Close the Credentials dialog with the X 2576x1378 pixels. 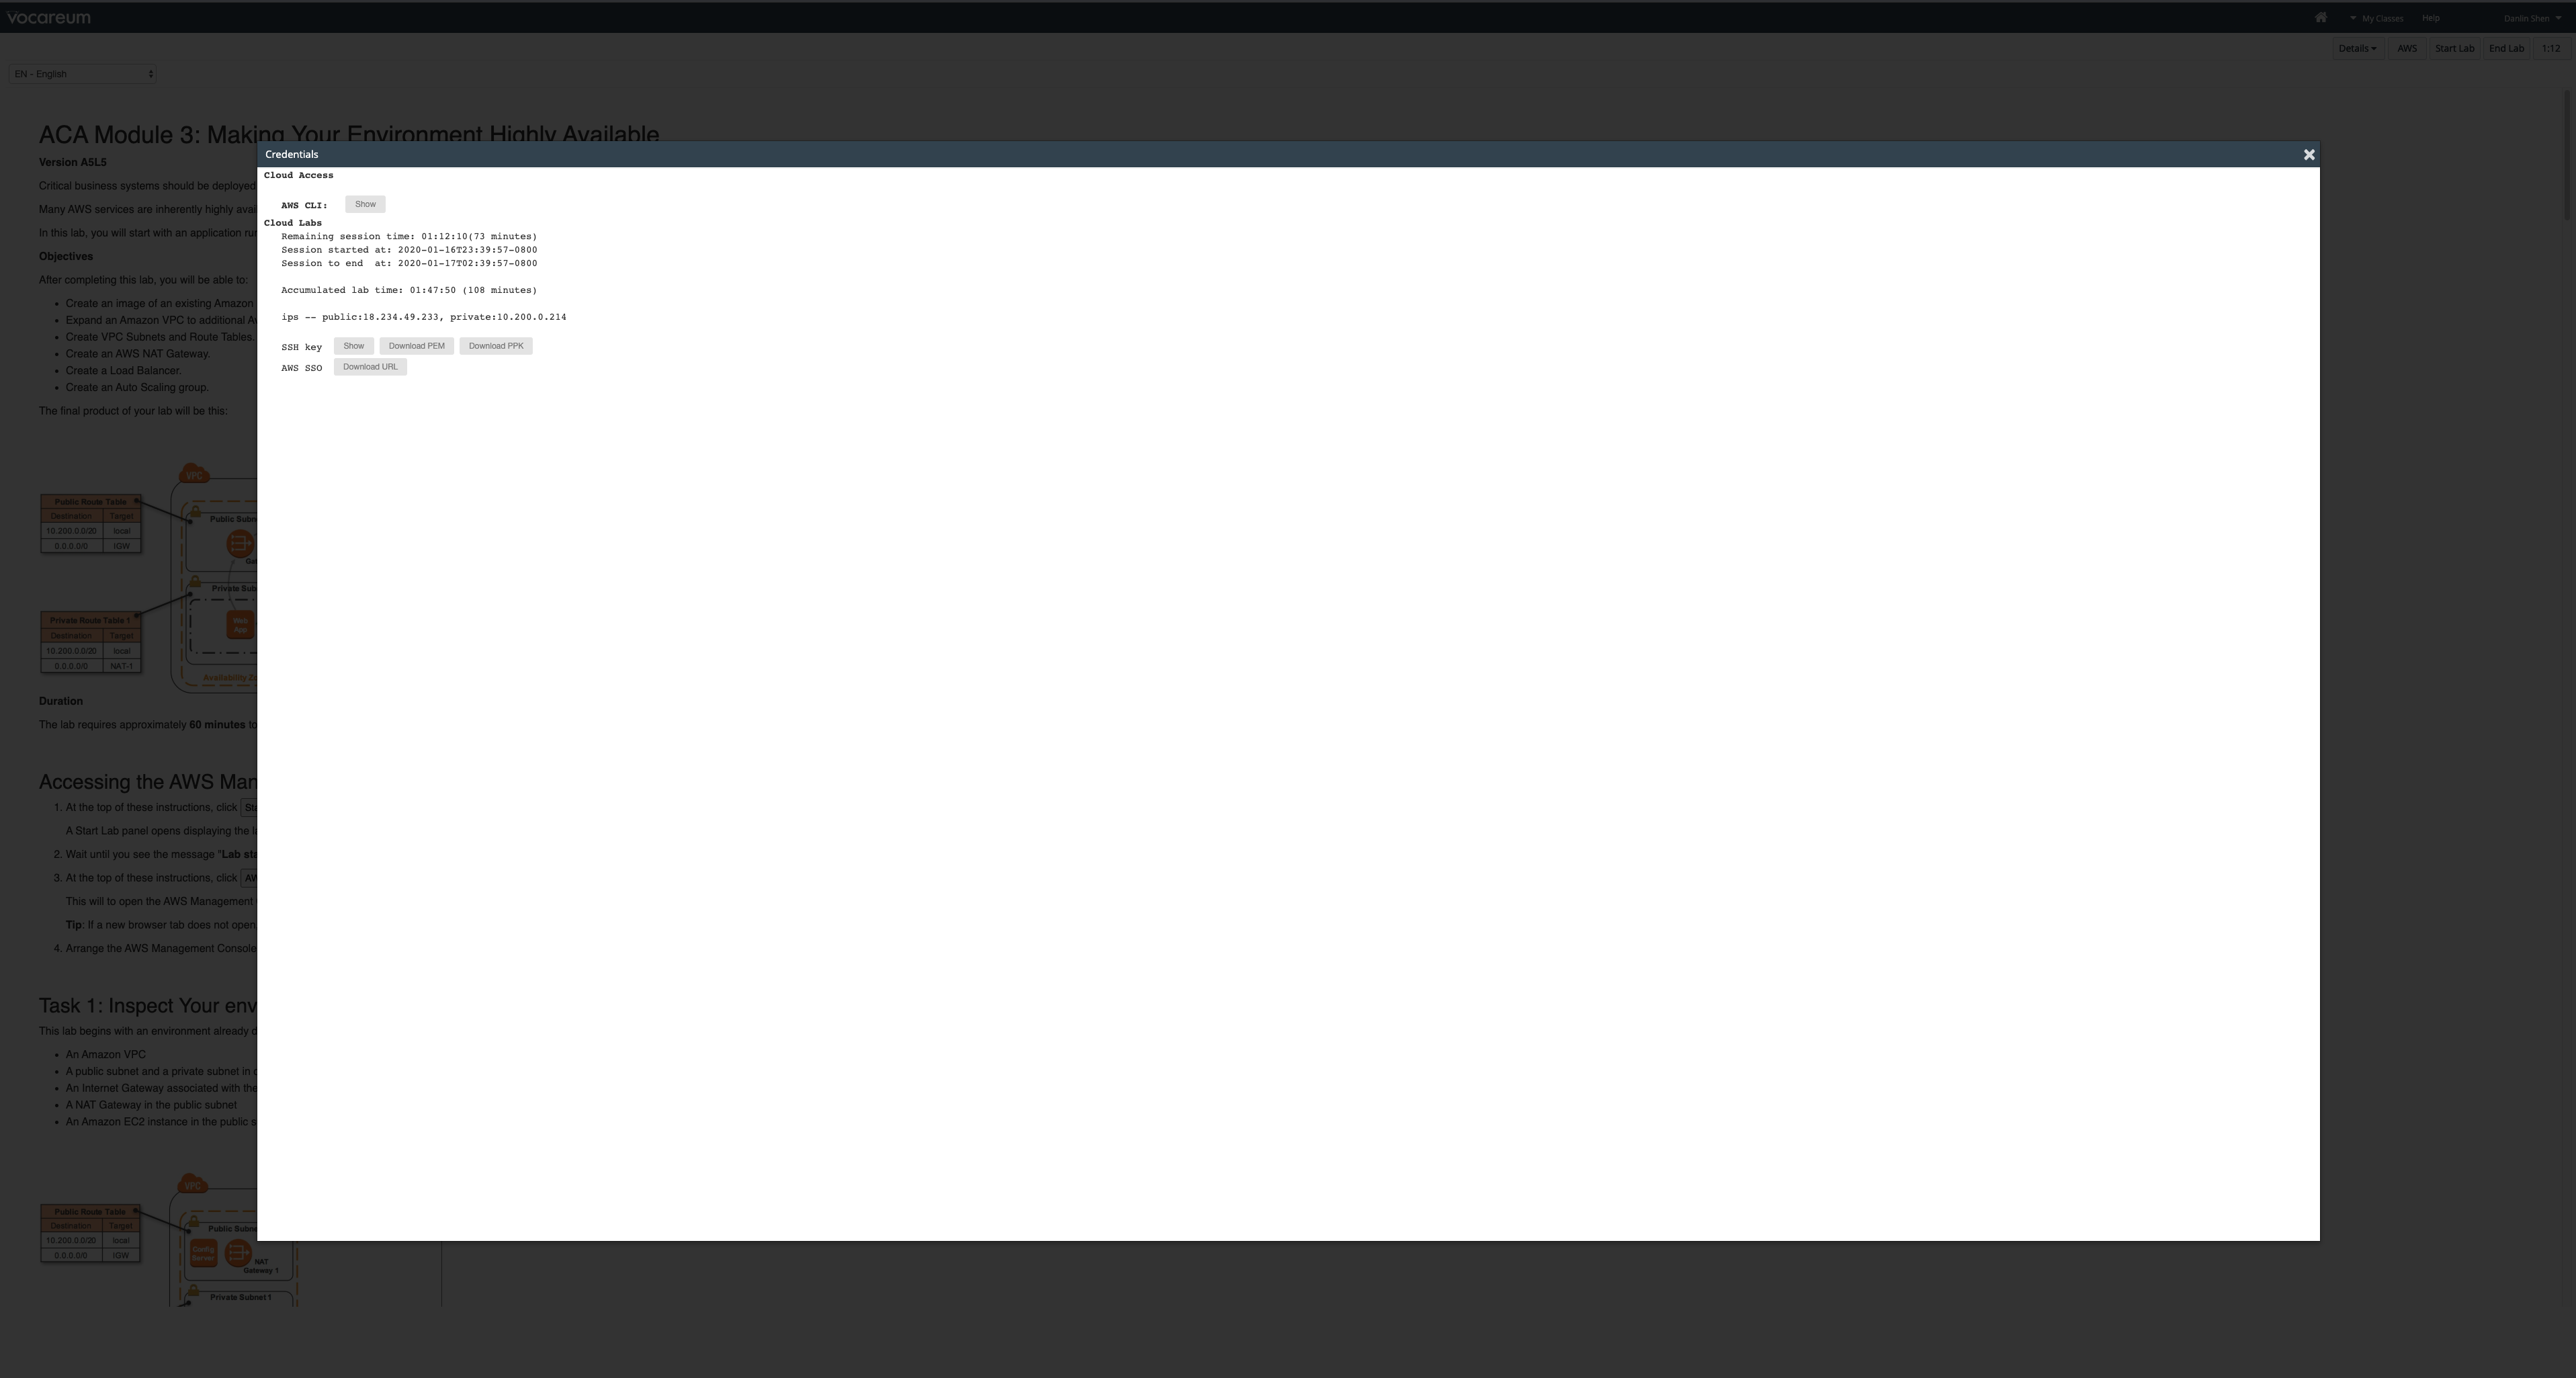point(2309,154)
